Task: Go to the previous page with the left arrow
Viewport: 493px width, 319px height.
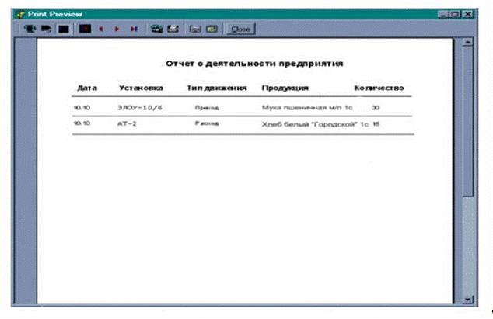Action: [101, 29]
